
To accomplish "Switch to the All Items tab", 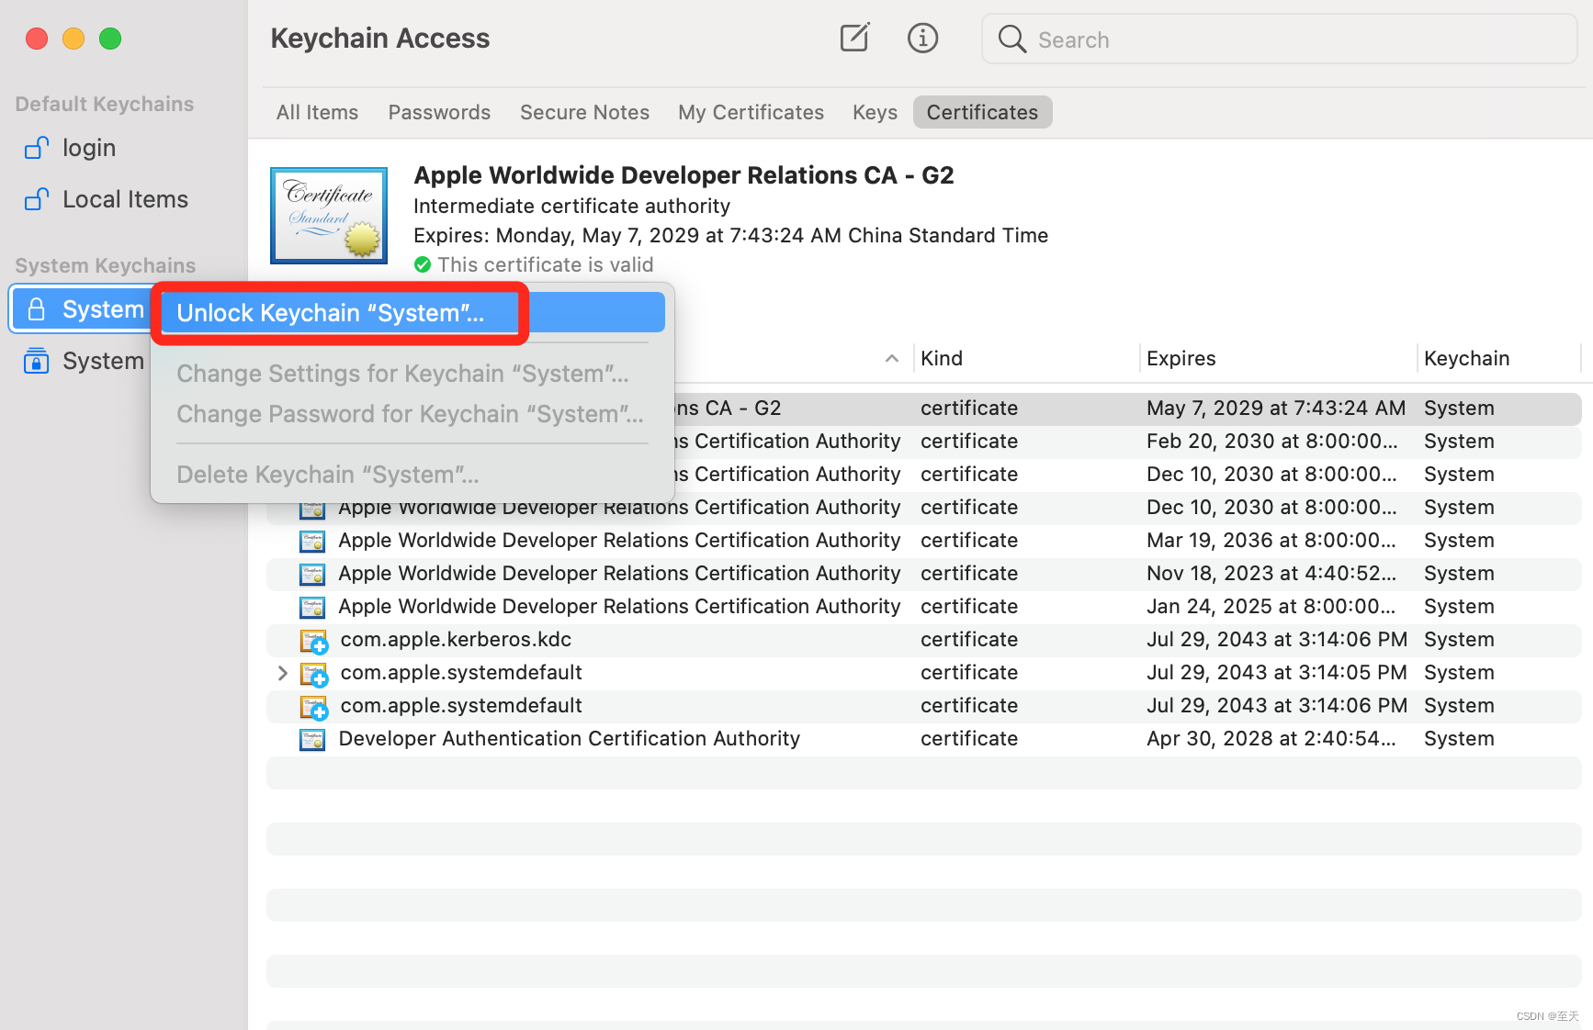I will tap(317, 112).
